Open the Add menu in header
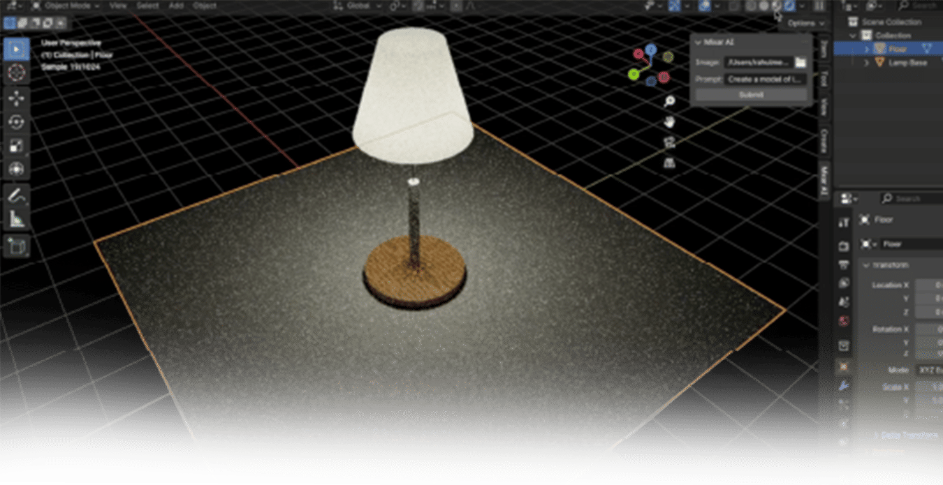 coord(176,6)
